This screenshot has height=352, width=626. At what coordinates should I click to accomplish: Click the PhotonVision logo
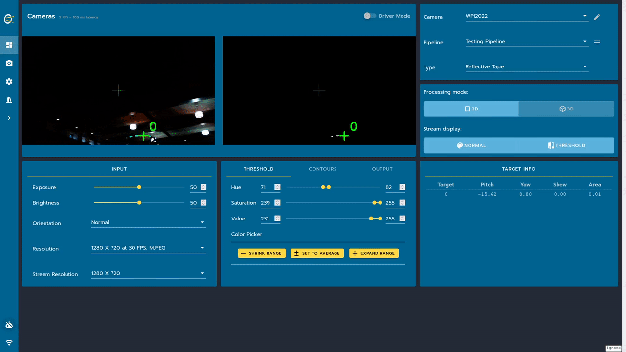(x=9, y=19)
